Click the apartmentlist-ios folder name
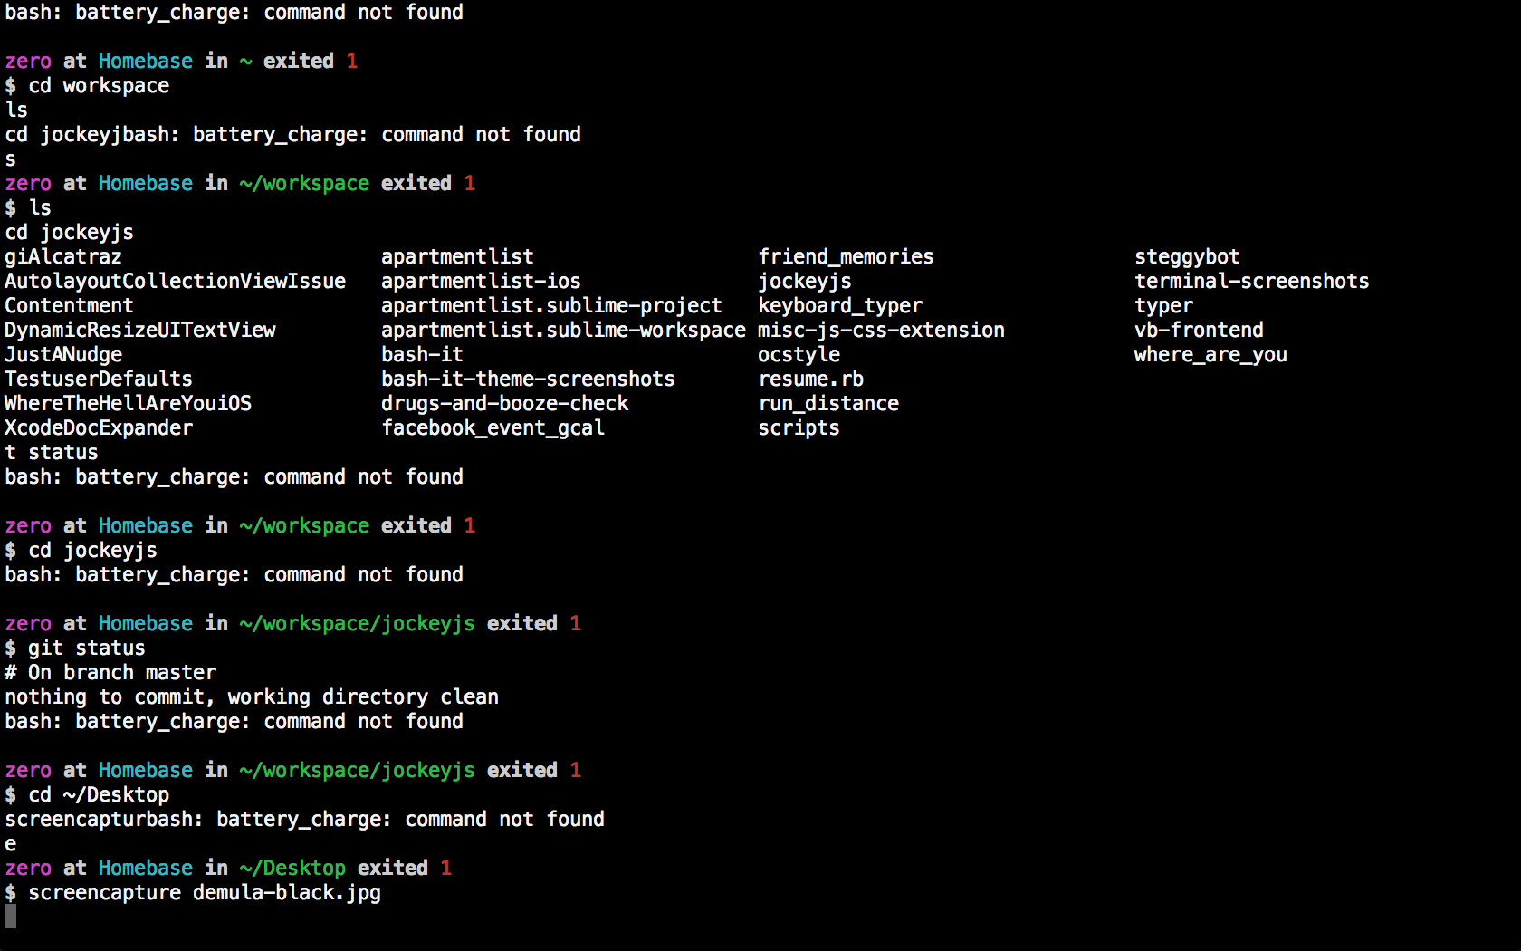This screenshot has width=1521, height=951. point(480,282)
